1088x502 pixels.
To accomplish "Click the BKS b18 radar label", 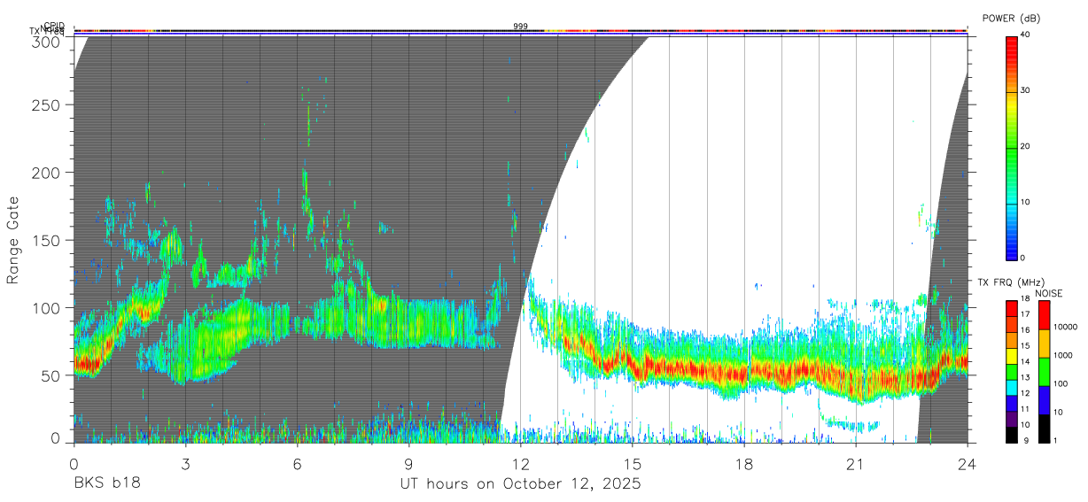I will 106,484.
